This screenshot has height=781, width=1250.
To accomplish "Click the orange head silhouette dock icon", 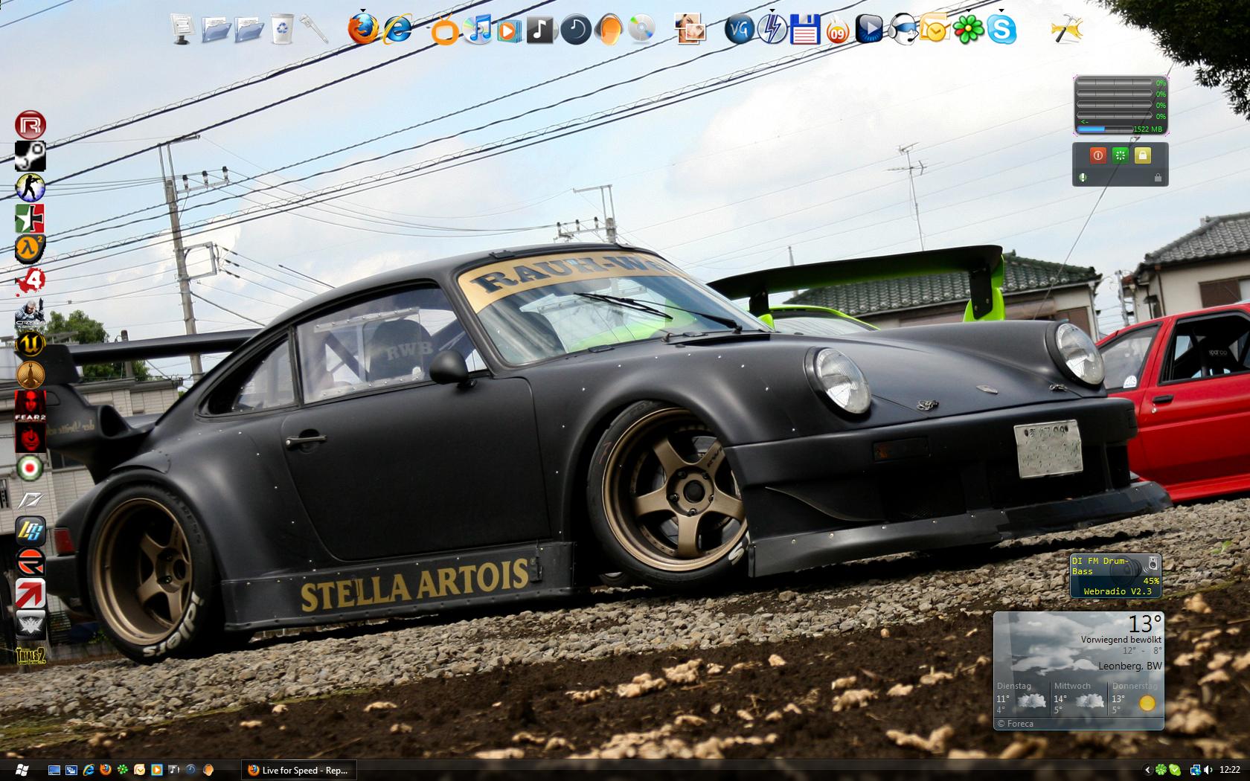I will pyautogui.click(x=608, y=30).
